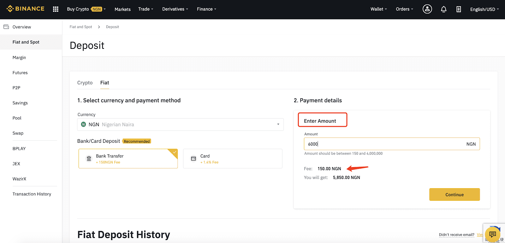Expand the Currency dropdown
The width and height of the screenshot is (505, 243).
(180, 124)
